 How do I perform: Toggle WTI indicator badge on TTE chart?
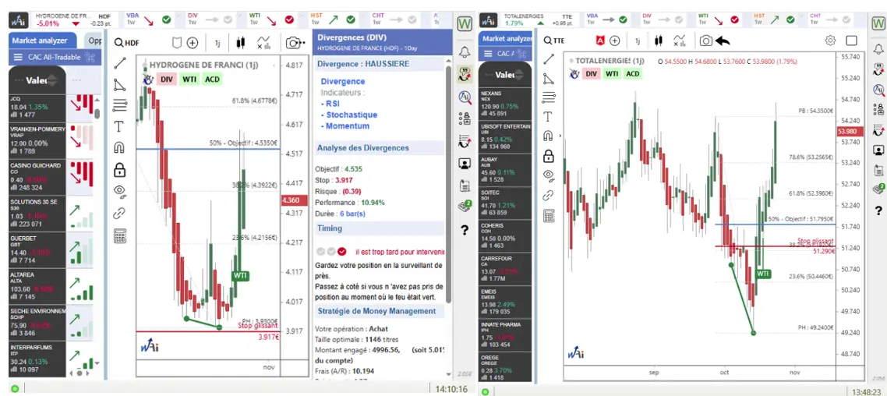612,73
